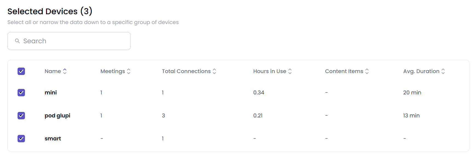
Task: Sort by Name column arrows
Action: [65, 71]
